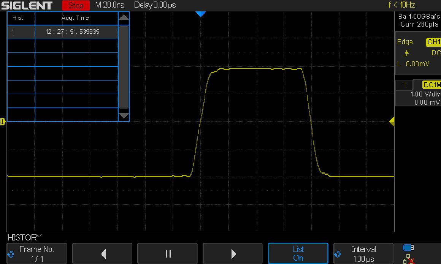Select the Interval 1.00µs control
Screen dimensions: 441x264
(363, 253)
